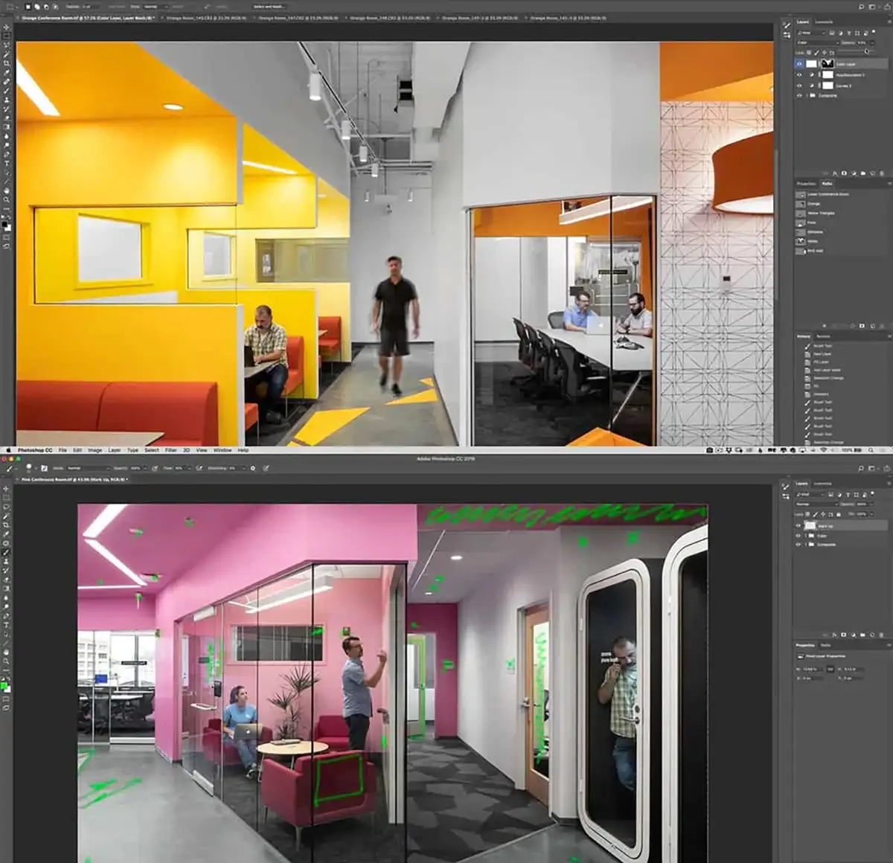This screenshot has height=863, width=893.
Task: Hide the Color group in lower Layers panel
Action: 799,536
